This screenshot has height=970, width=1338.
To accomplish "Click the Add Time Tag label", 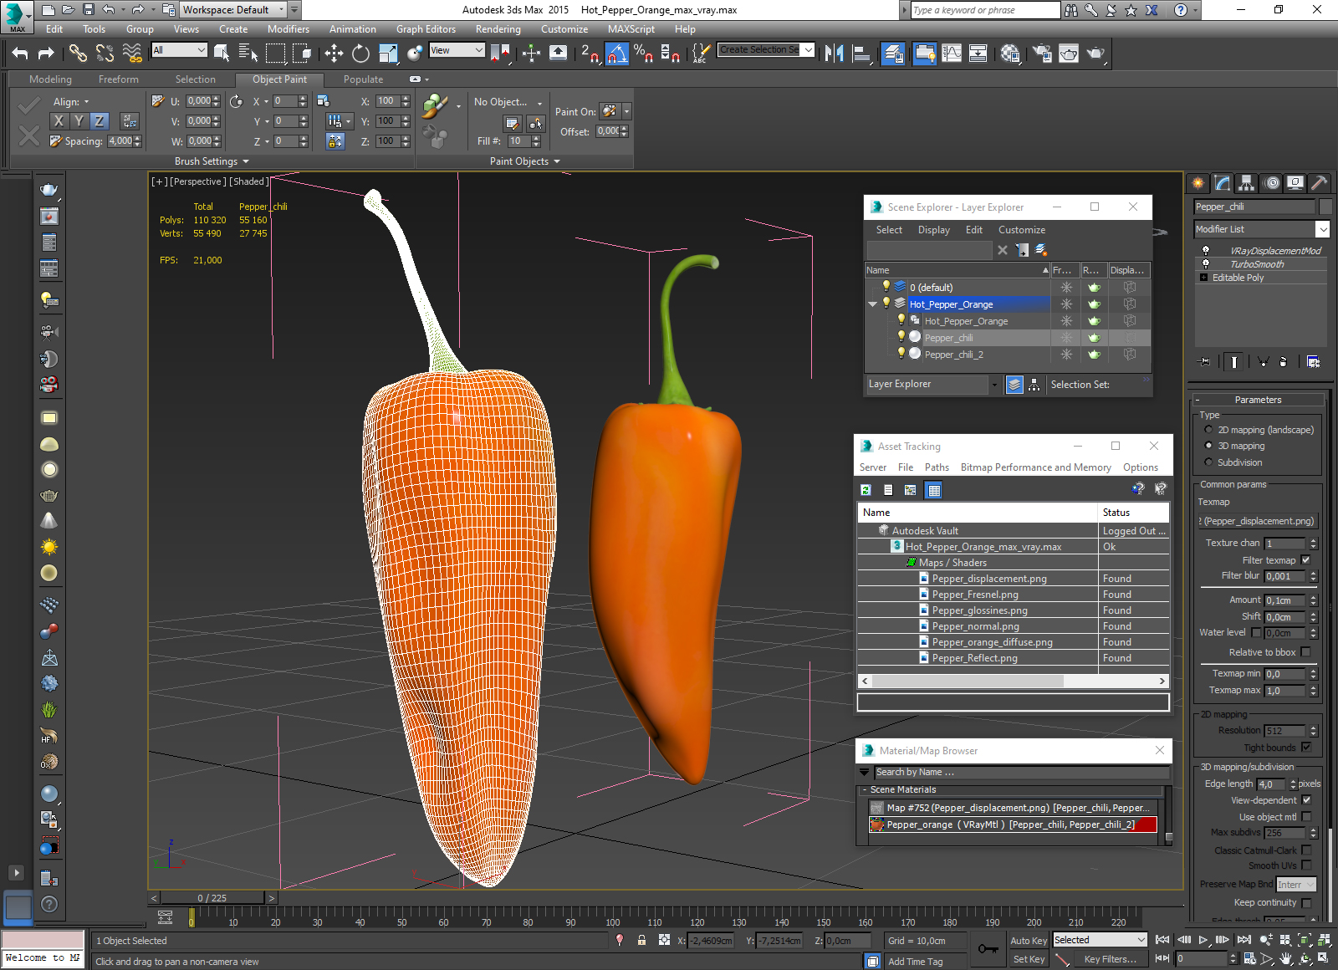I will (x=915, y=962).
